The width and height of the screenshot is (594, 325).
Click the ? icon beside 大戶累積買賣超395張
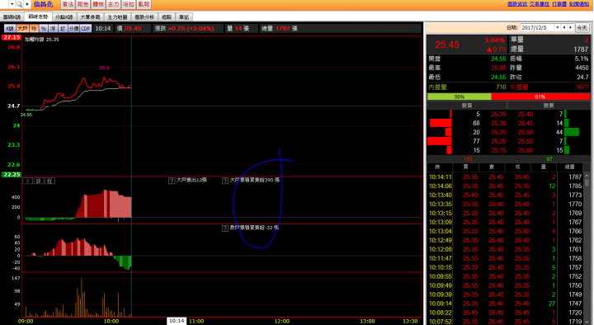pyautogui.click(x=225, y=181)
